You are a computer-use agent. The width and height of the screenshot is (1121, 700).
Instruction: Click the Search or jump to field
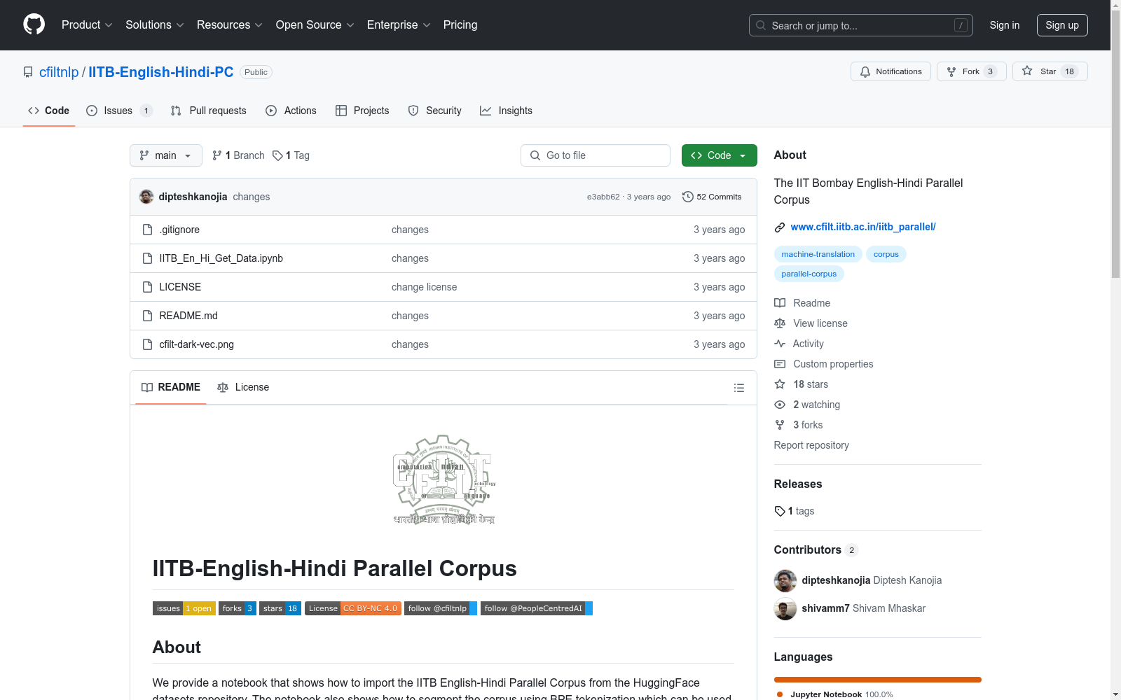point(861,25)
